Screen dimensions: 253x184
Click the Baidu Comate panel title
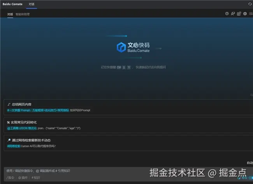(12, 4)
